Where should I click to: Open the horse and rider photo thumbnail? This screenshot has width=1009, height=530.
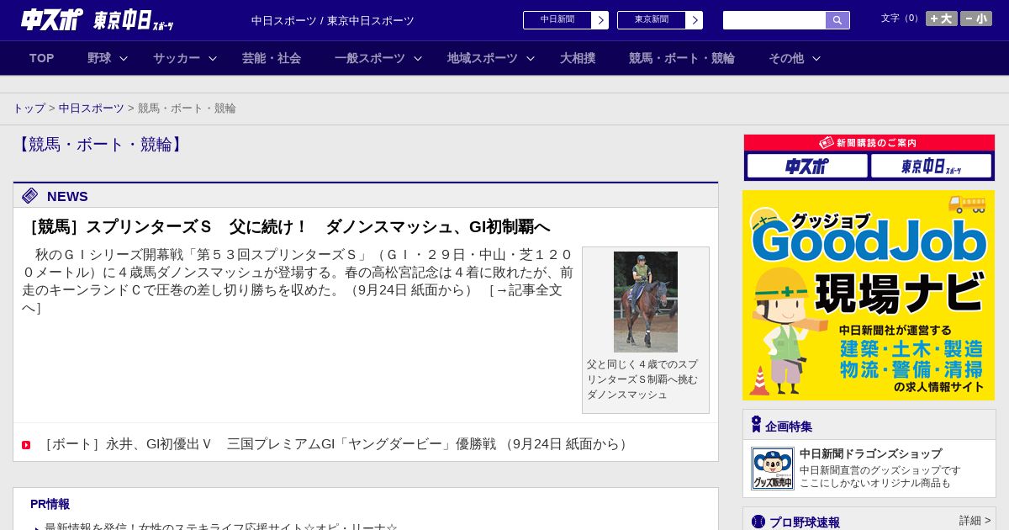coord(646,302)
